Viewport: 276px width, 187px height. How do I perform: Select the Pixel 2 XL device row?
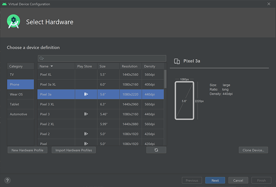[x=101, y=124]
